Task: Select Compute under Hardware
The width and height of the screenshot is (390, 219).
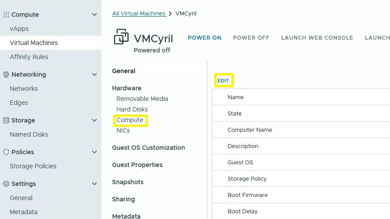Action: 130,120
